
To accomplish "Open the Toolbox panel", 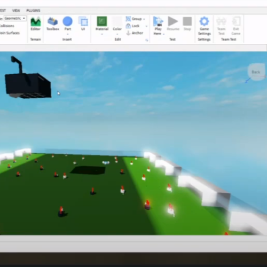I will tap(53, 23).
